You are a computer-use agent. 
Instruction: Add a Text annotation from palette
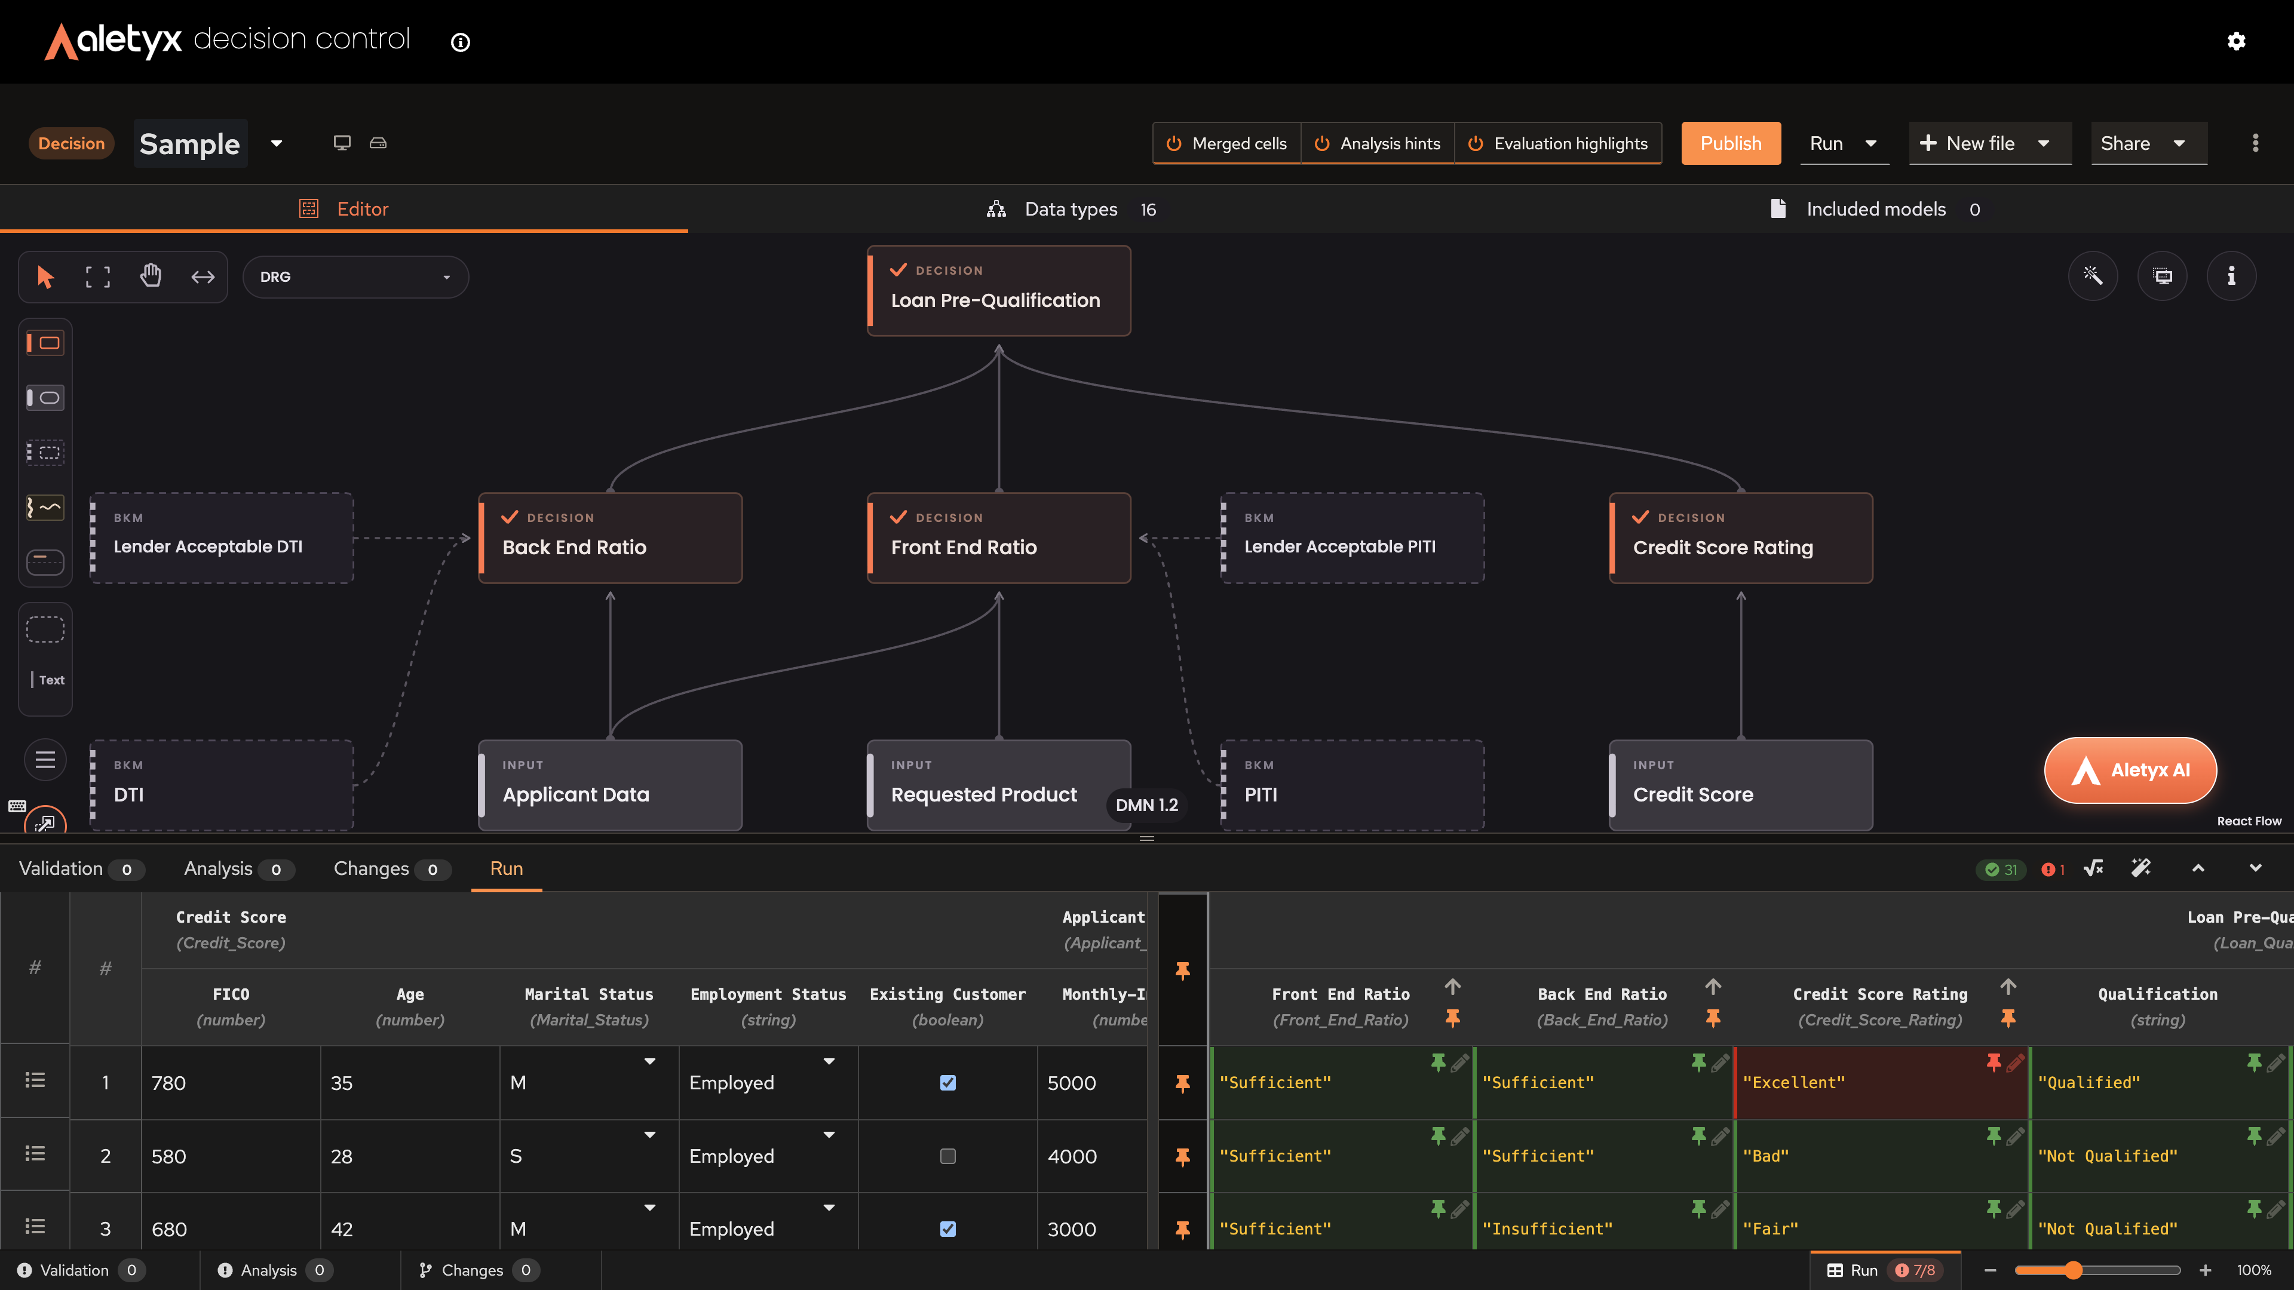click(x=47, y=680)
